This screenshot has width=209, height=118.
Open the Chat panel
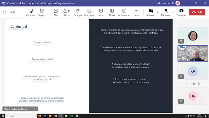(x=56, y=12)
